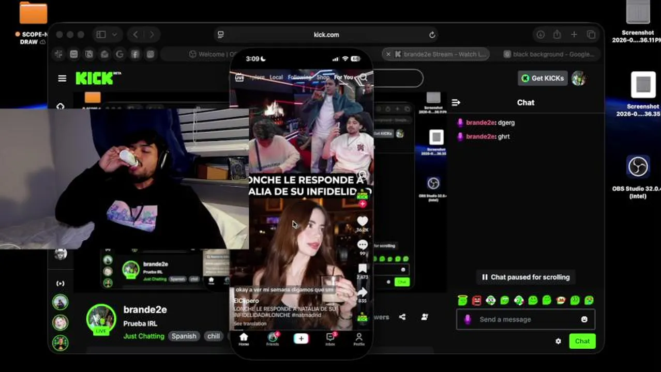This screenshot has height=372, width=661.
Task: Go back in Safari history
Action: coord(136,35)
